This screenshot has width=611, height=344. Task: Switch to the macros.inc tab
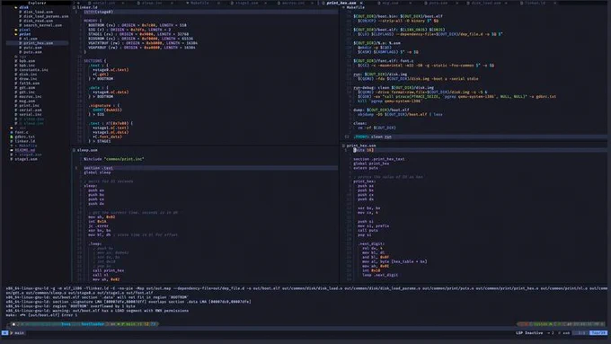(293, 3)
